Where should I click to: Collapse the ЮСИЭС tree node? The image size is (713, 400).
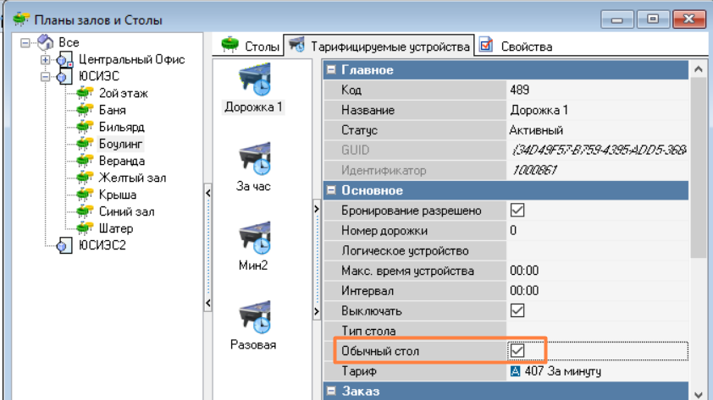coord(46,77)
